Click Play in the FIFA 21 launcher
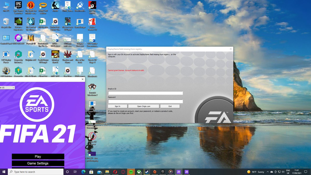This screenshot has height=175, width=311. coord(38,157)
